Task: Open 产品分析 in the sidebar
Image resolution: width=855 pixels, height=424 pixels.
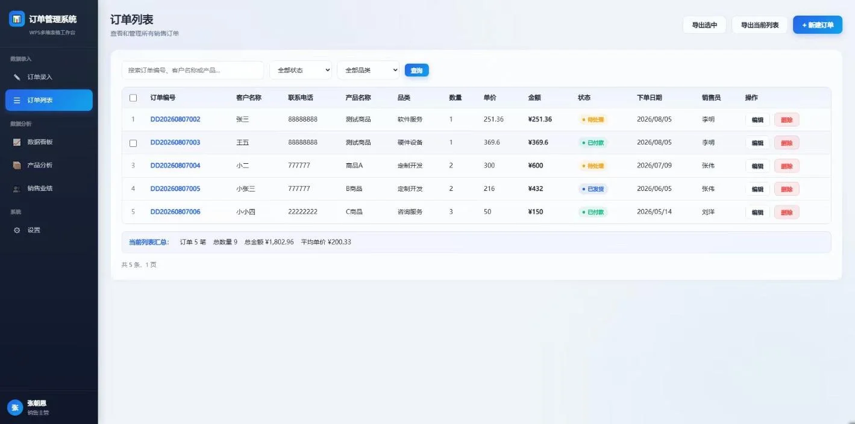Action: coord(49,165)
